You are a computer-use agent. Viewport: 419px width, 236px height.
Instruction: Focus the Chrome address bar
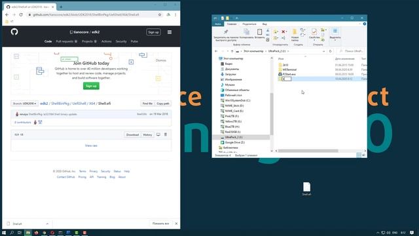[94, 14]
